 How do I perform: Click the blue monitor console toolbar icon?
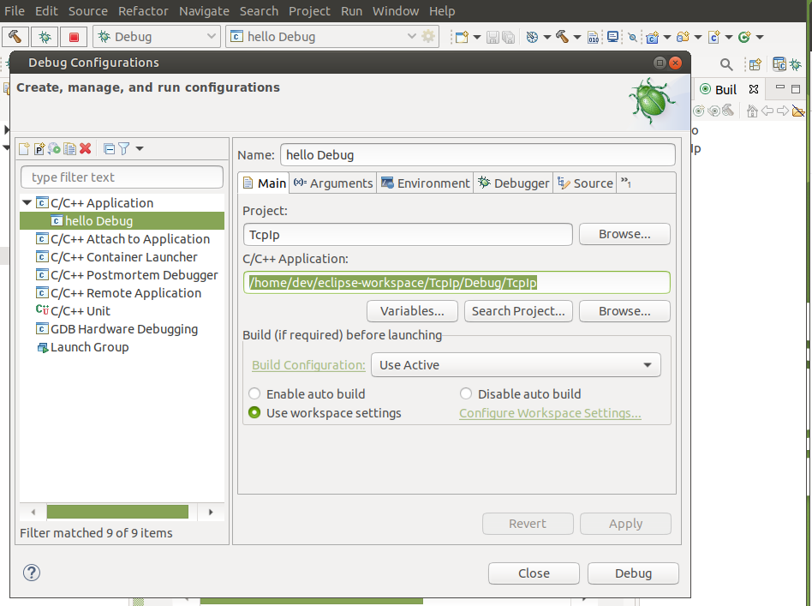[612, 37]
